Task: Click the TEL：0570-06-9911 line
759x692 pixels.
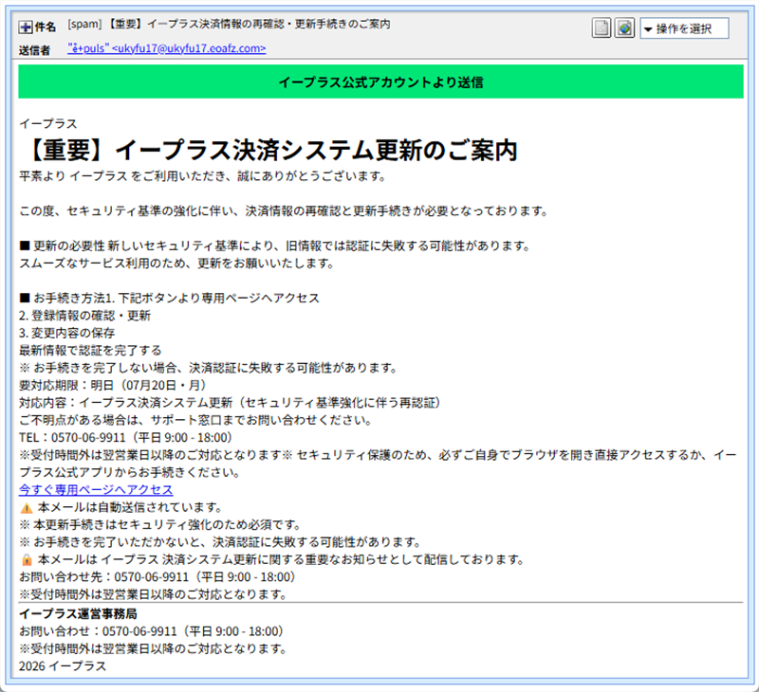Action: tap(125, 438)
